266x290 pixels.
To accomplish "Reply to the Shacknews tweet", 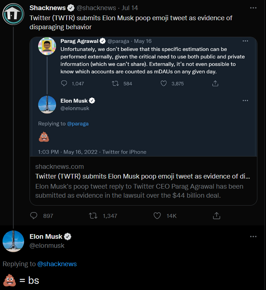I will (x=34, y=216).
